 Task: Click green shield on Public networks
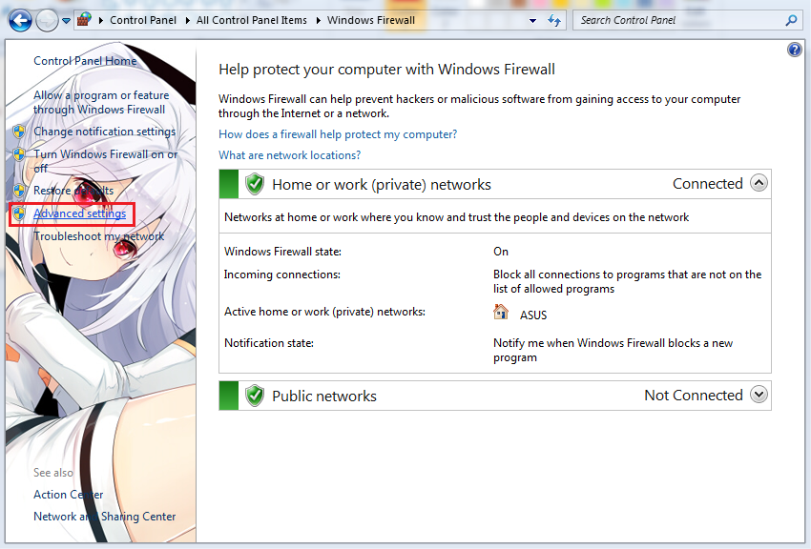point(255,396)
